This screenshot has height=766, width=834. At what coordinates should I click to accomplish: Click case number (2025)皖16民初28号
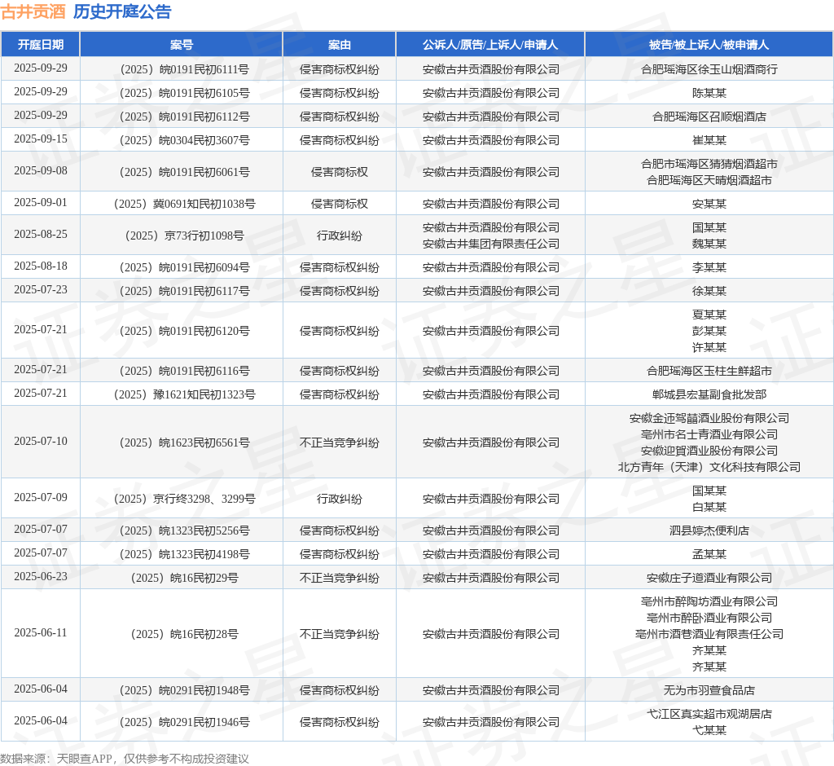pos(185,634)
